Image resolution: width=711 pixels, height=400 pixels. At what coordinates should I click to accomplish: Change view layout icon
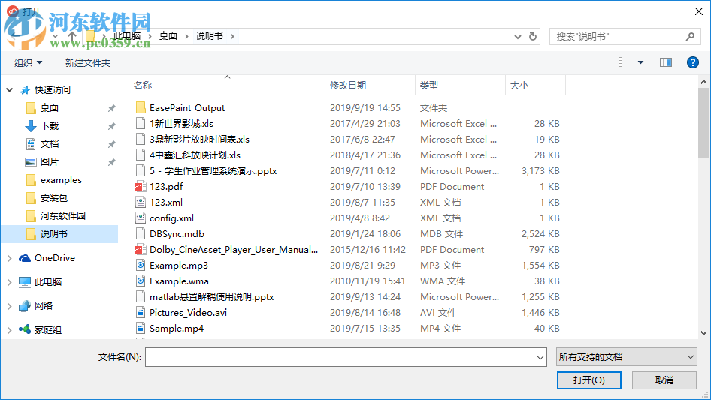[x=625, y=62]
